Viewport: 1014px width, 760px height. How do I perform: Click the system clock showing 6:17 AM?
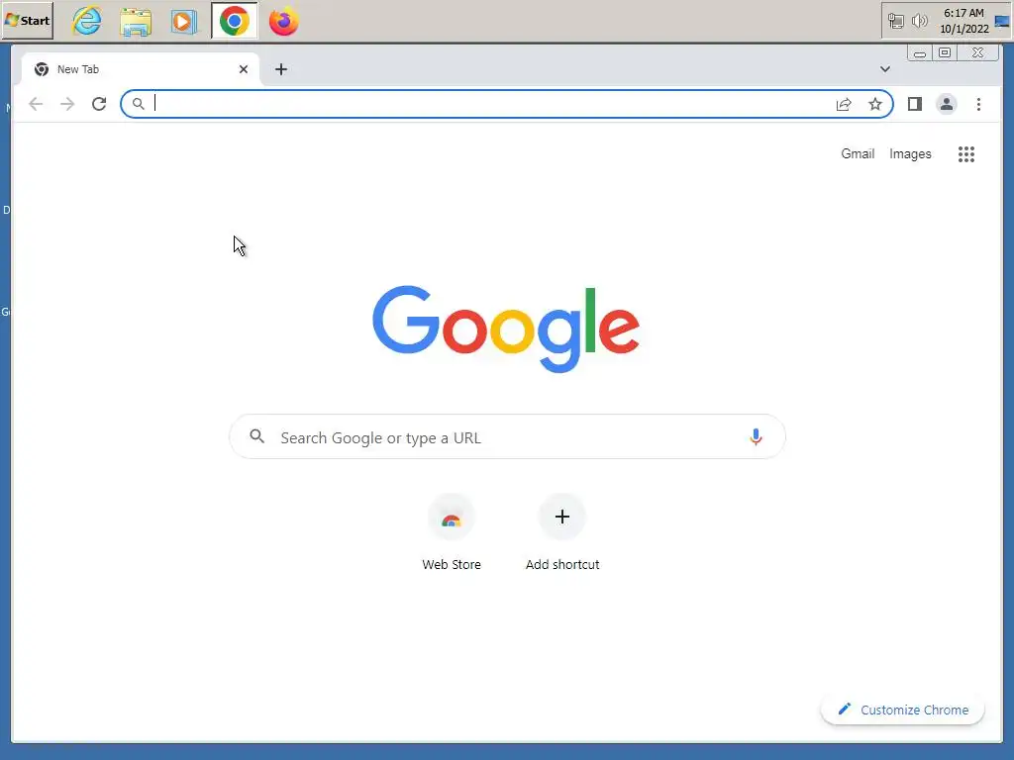(964, 21)
